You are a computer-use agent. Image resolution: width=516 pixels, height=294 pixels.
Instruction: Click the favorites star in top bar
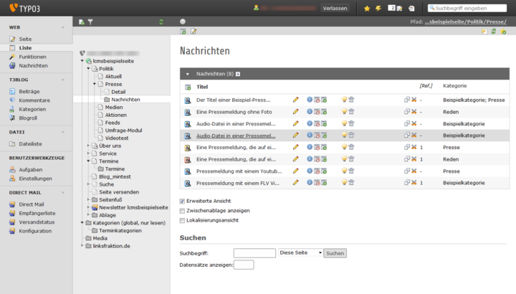click(x=367, y=8)
